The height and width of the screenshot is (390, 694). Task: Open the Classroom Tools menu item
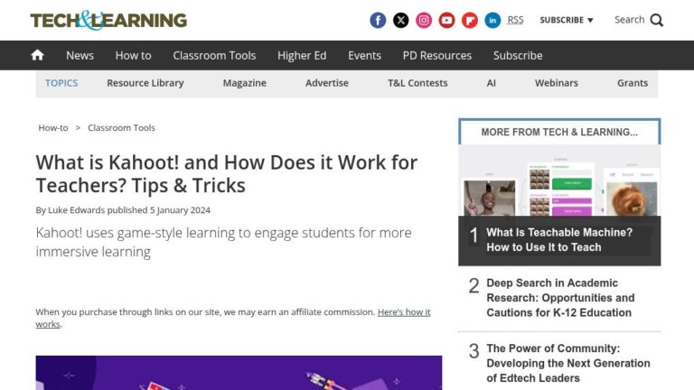coord(214,55)
